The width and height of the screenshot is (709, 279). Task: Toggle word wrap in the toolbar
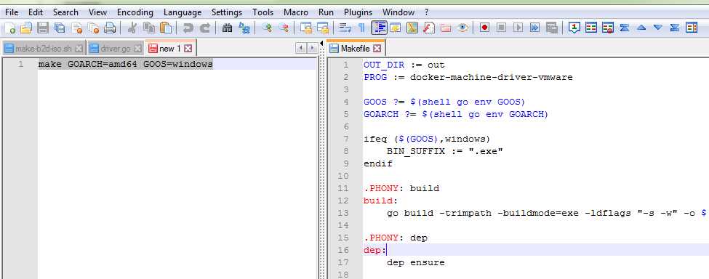tap(345, 28)
